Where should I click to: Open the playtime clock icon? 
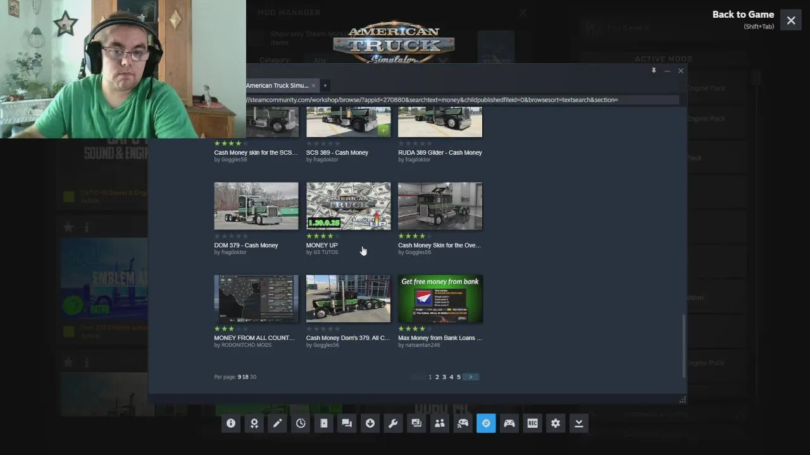pos(301,423)
